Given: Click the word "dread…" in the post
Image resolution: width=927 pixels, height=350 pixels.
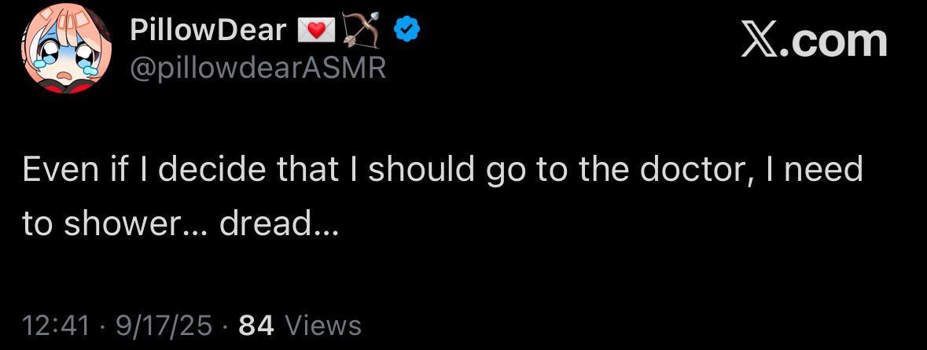Looking at the screenshot, I should [279, 224].
